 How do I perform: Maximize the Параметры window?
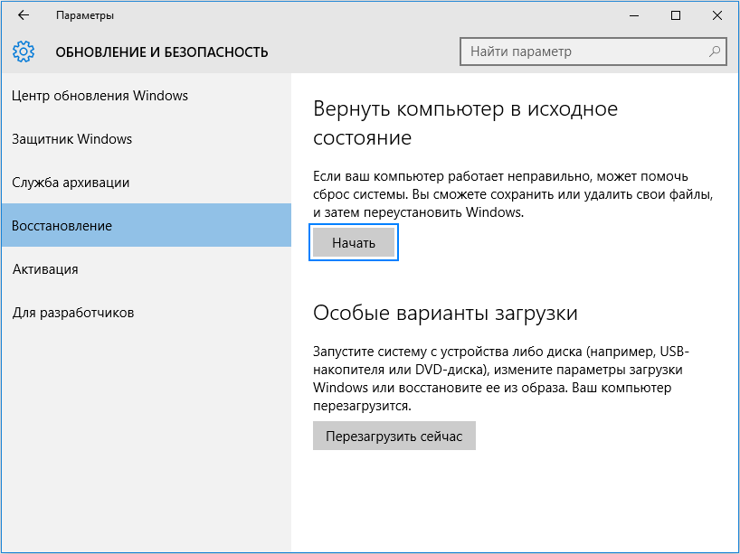pos(674,15)
